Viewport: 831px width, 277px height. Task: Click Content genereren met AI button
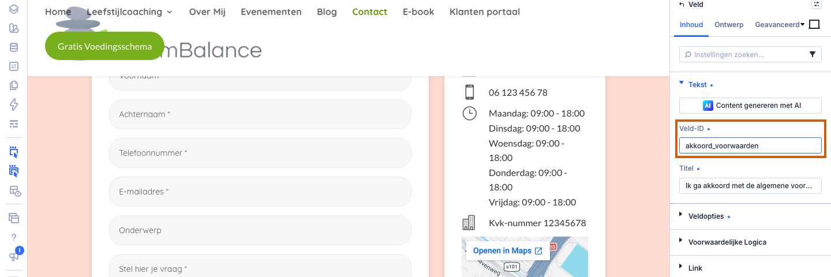750,106
